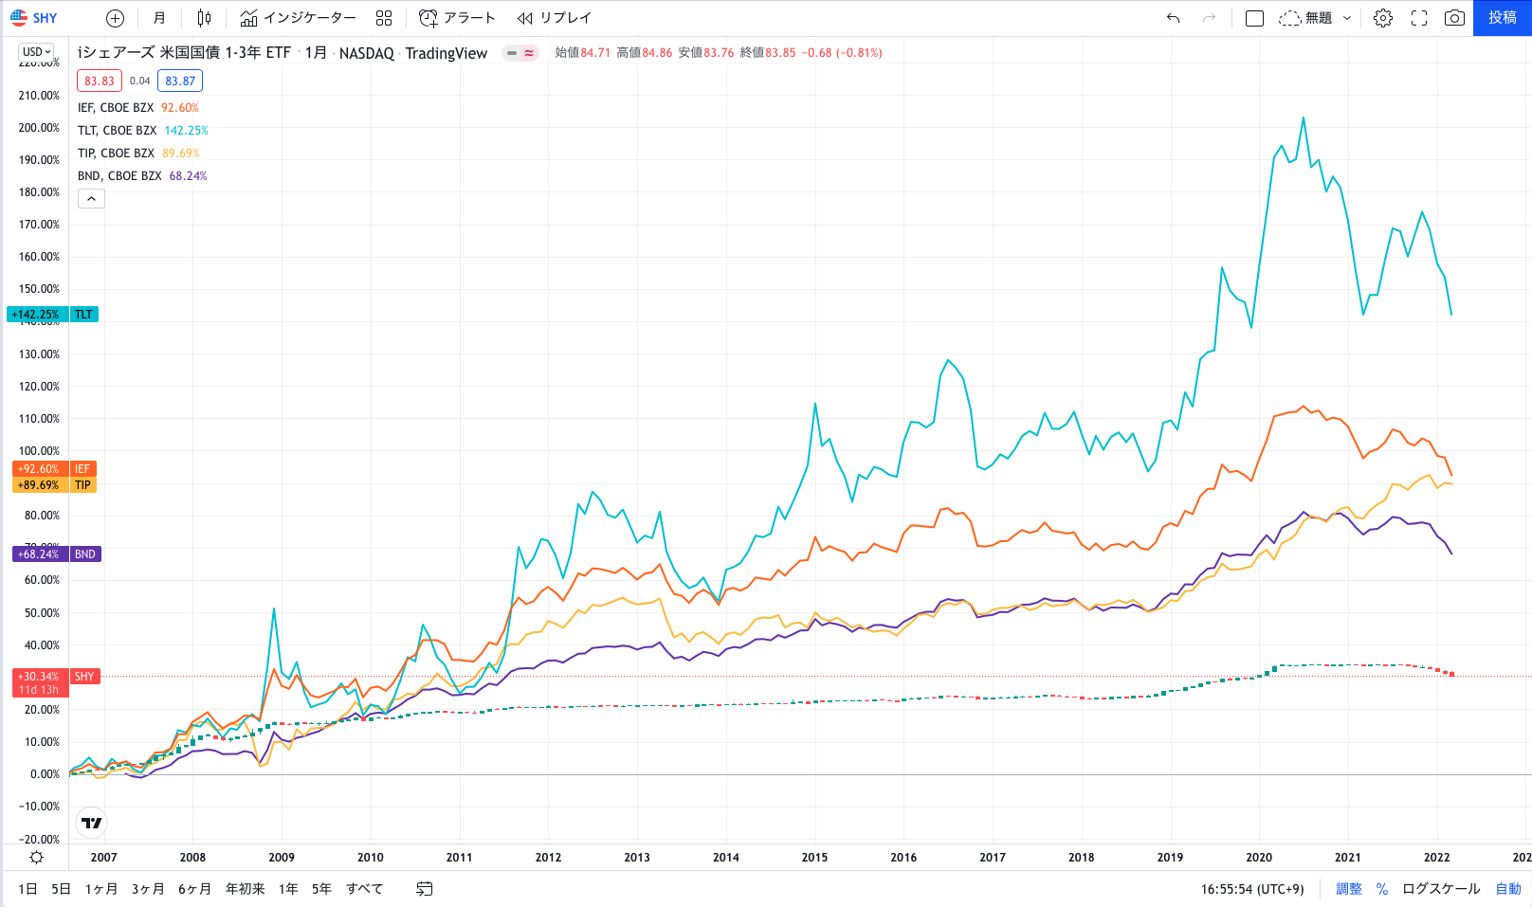The image size is (1532, 907).
Task: Create an アラート alert
Action: point(458,18)
